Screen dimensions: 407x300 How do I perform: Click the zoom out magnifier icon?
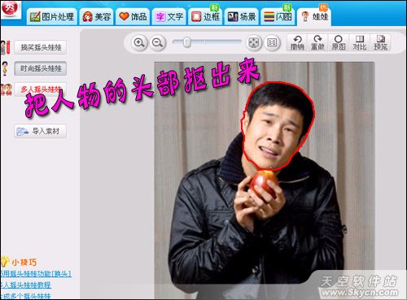point(157,42)
